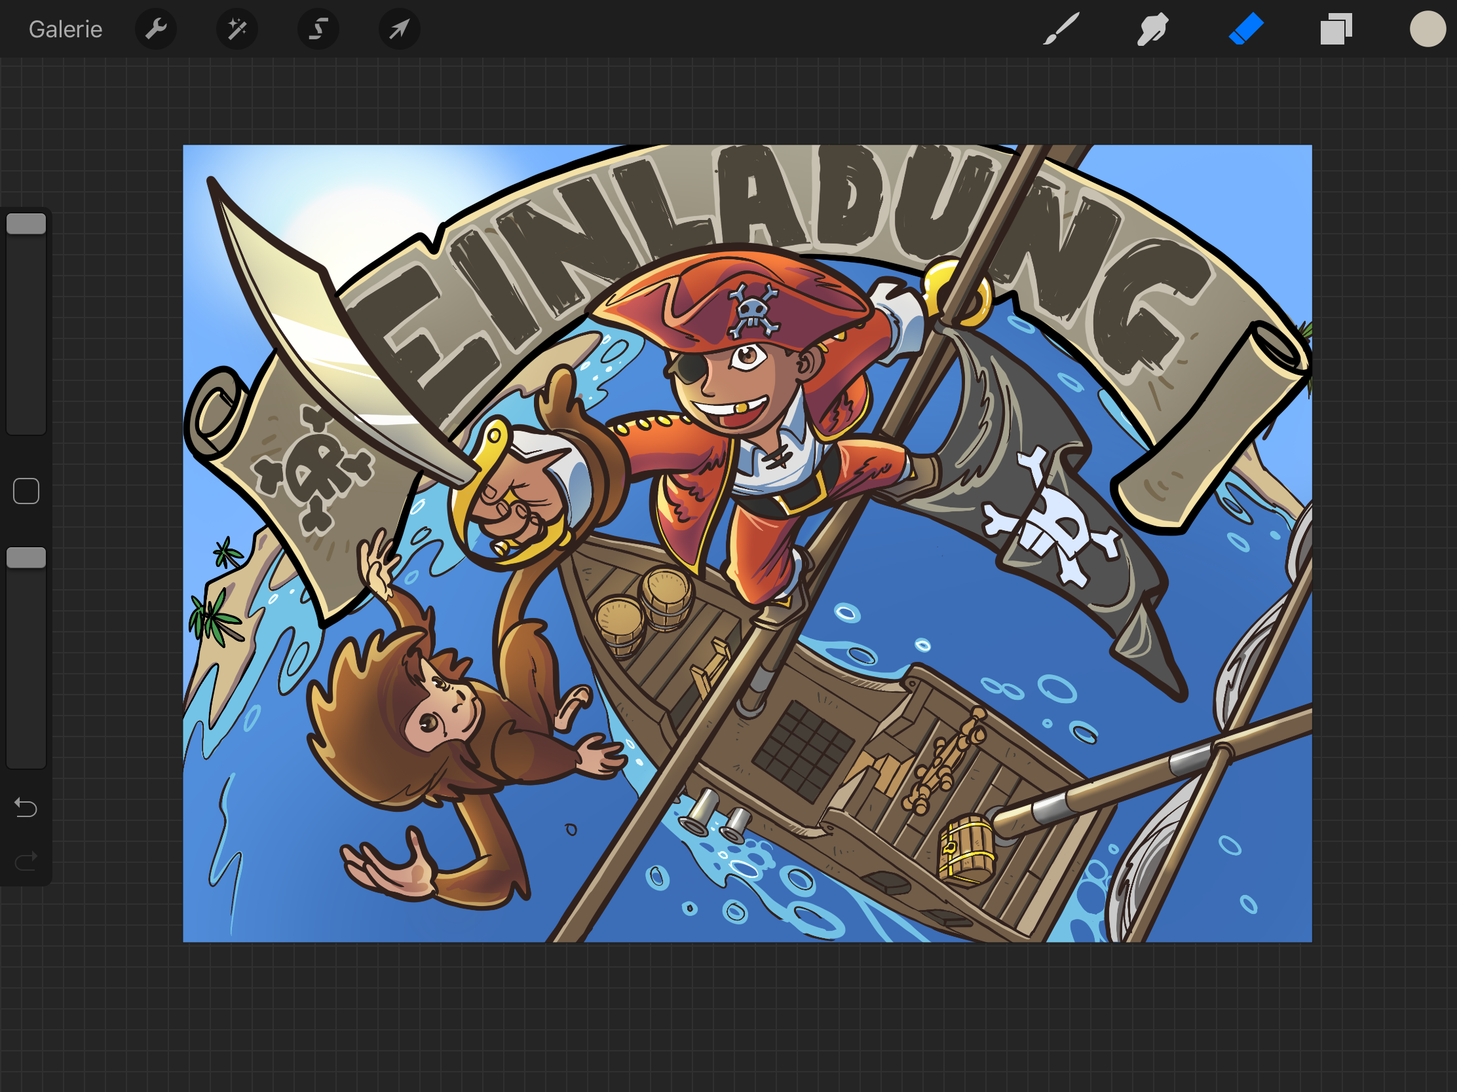The width and height of the screenshot is (1457, 1092).
Task: Tap the square Modify button in sidebar
Action: point(26,491)
